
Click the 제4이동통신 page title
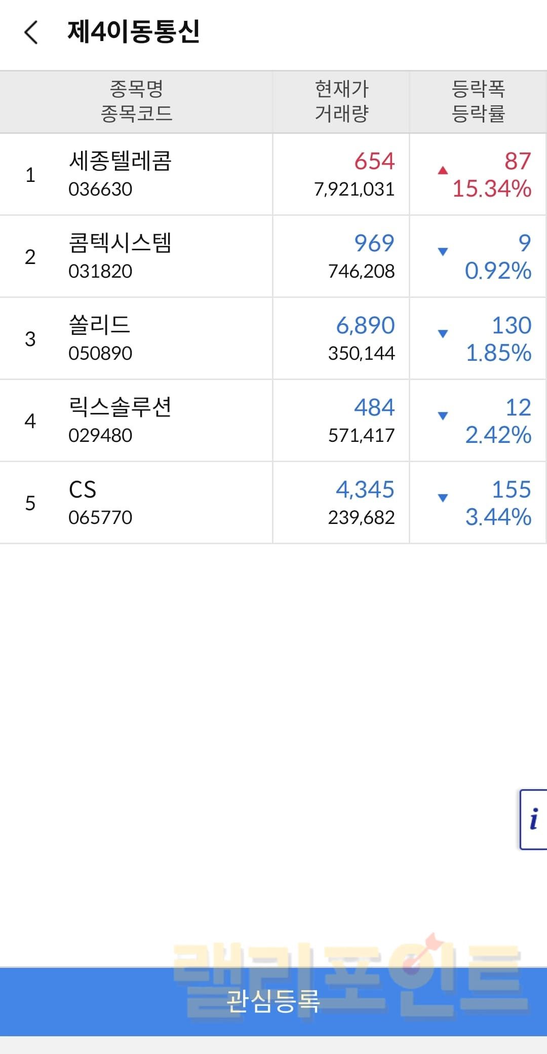coord(134,31)
